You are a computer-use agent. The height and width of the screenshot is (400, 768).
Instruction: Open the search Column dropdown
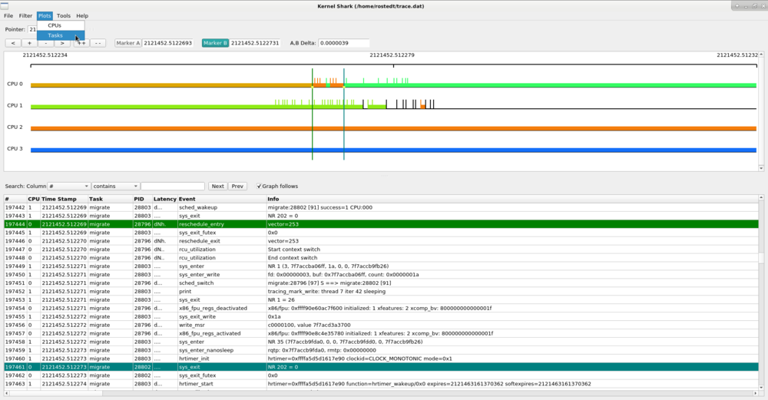(x=68, y=186)
